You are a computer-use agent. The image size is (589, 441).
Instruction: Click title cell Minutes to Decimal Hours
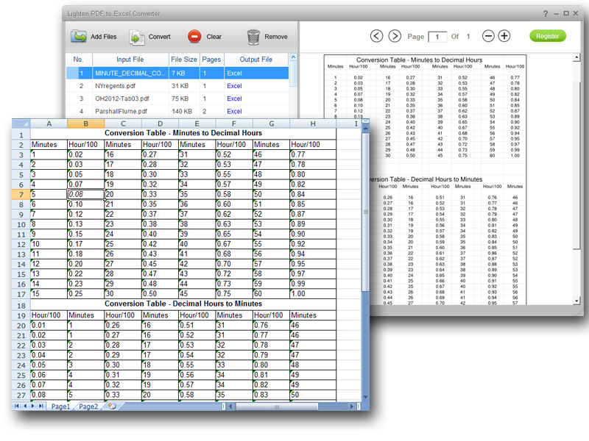click(183, 133)
